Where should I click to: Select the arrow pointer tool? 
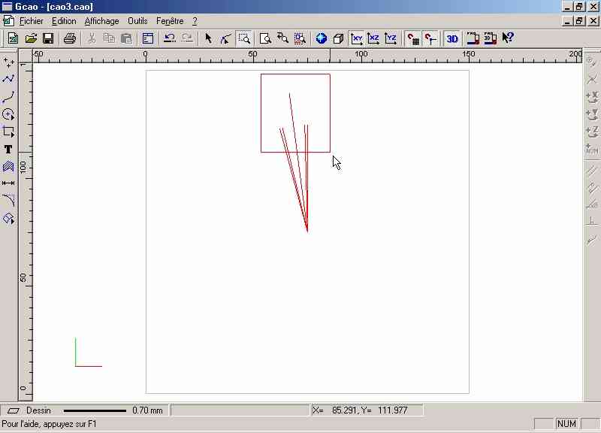[x=208, y=38]
